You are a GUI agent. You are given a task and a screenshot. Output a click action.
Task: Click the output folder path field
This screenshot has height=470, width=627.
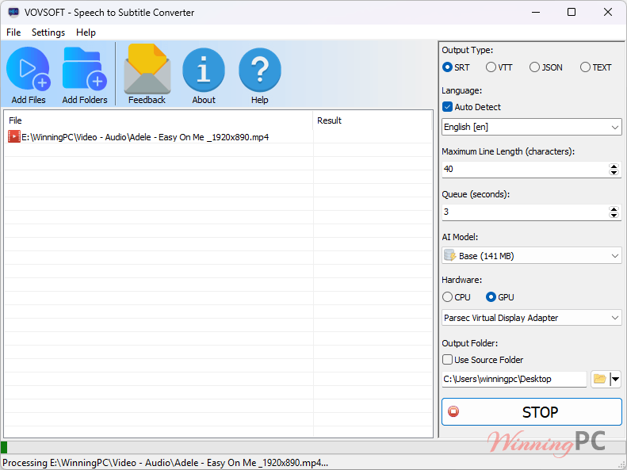coord(514,379)
